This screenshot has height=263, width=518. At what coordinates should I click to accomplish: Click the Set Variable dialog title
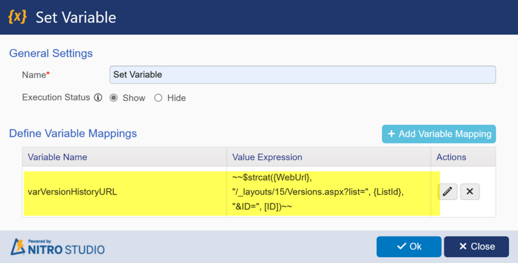pyautogui.click(x=76, y=17)
